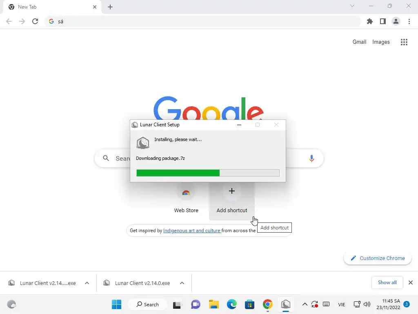Minimize the Lunar Client Setup window
The width and height of the screenshot is (418, 314).
239,125
